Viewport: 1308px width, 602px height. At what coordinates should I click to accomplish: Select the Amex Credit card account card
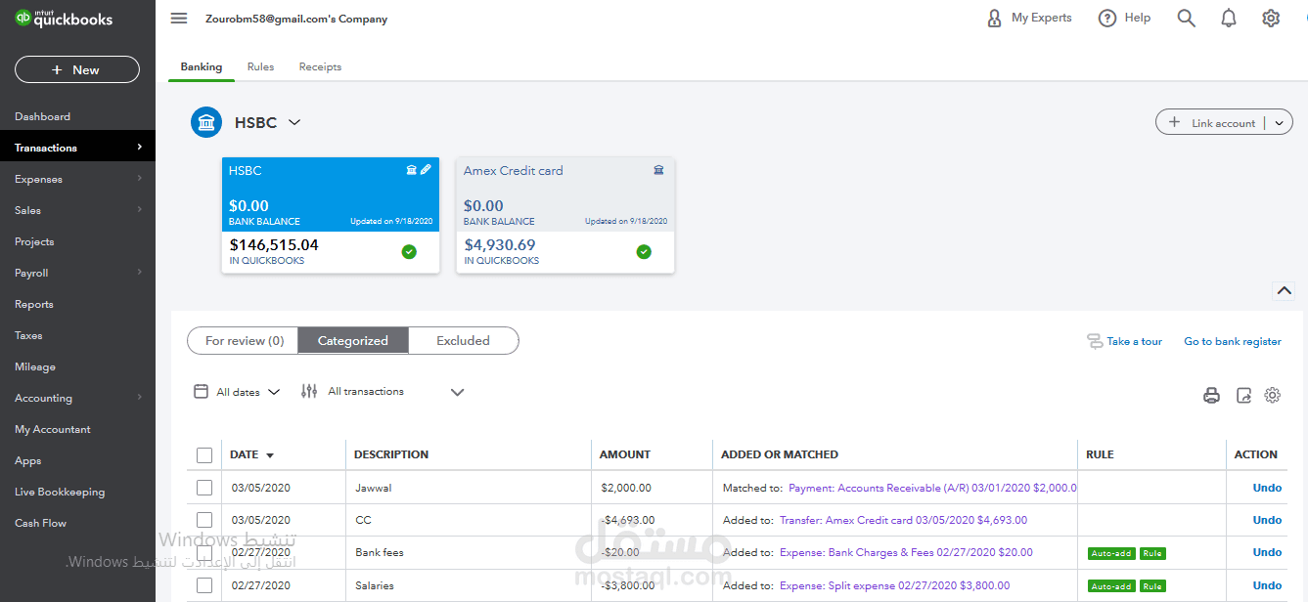[565, 215]
